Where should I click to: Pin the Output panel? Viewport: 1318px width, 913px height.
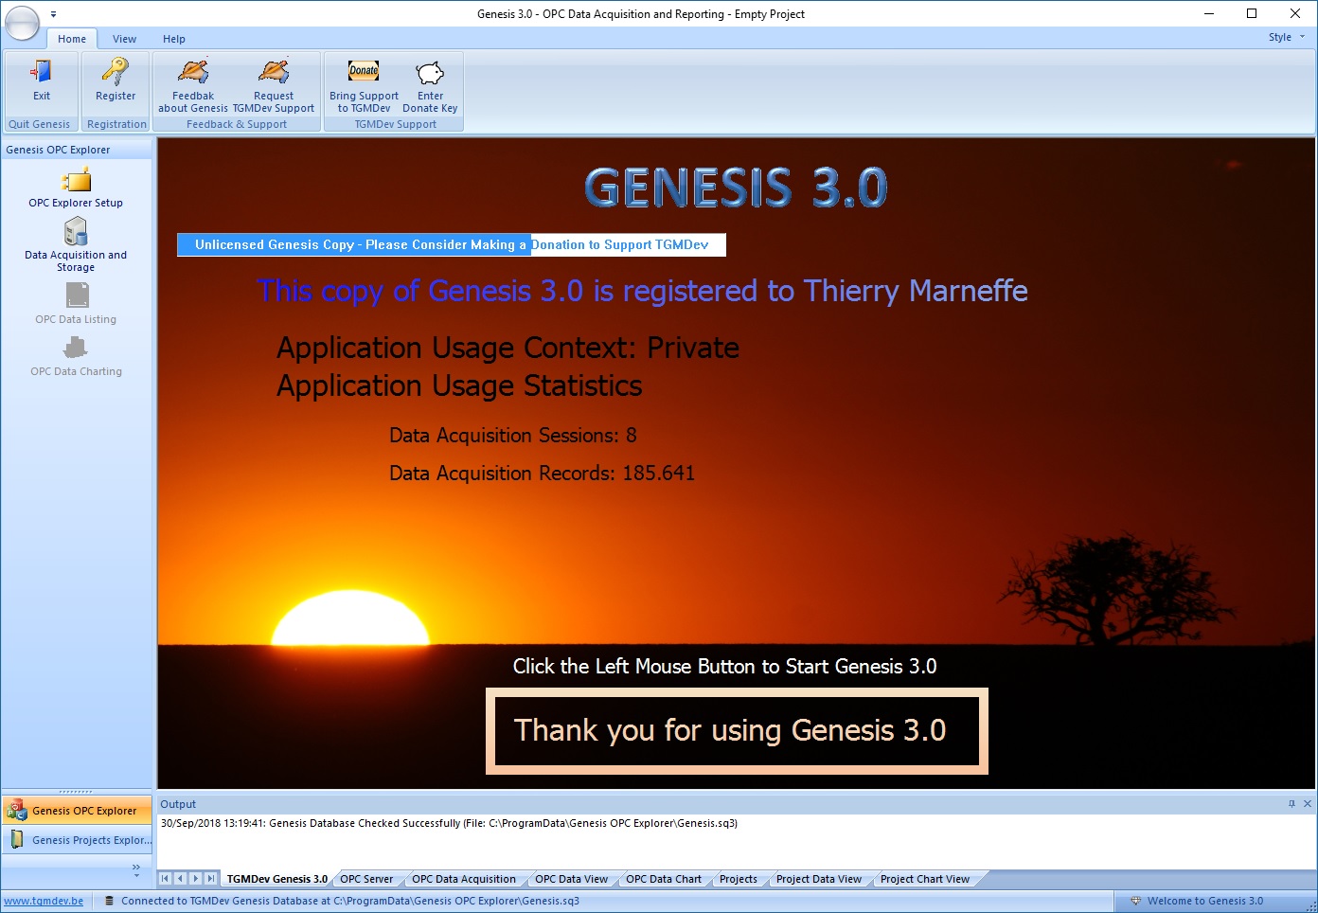click(1291, 804)
